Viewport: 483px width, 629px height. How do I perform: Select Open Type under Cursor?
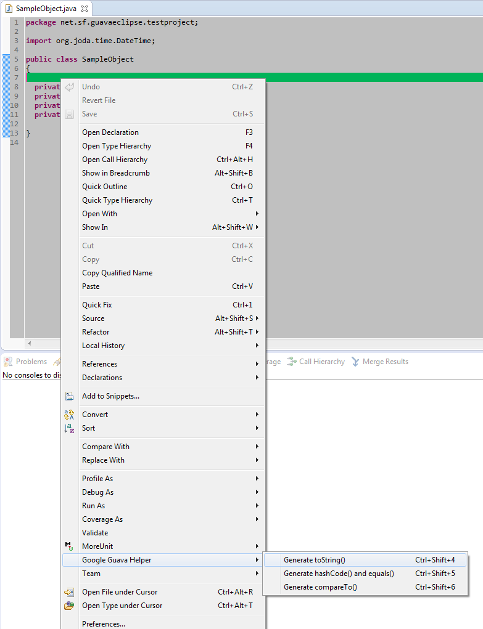click(163, 606)
